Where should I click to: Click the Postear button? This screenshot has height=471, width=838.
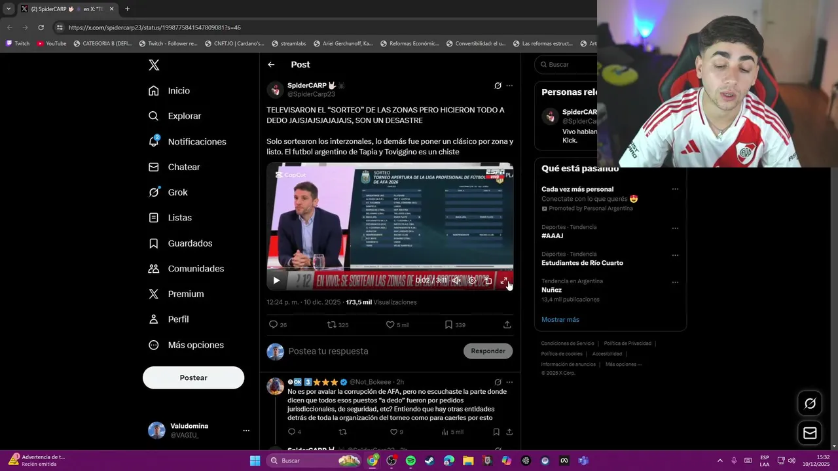pyautogui.click(x=193, y=377)
